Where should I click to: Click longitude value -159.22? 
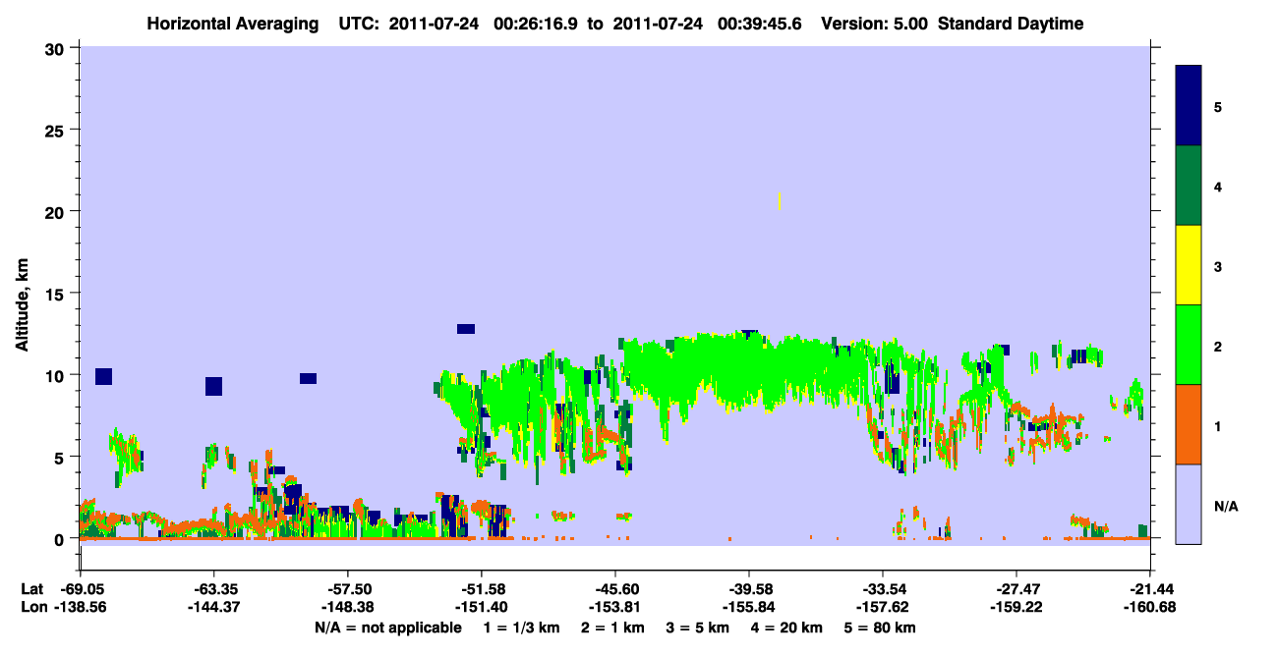[1017, 608]
